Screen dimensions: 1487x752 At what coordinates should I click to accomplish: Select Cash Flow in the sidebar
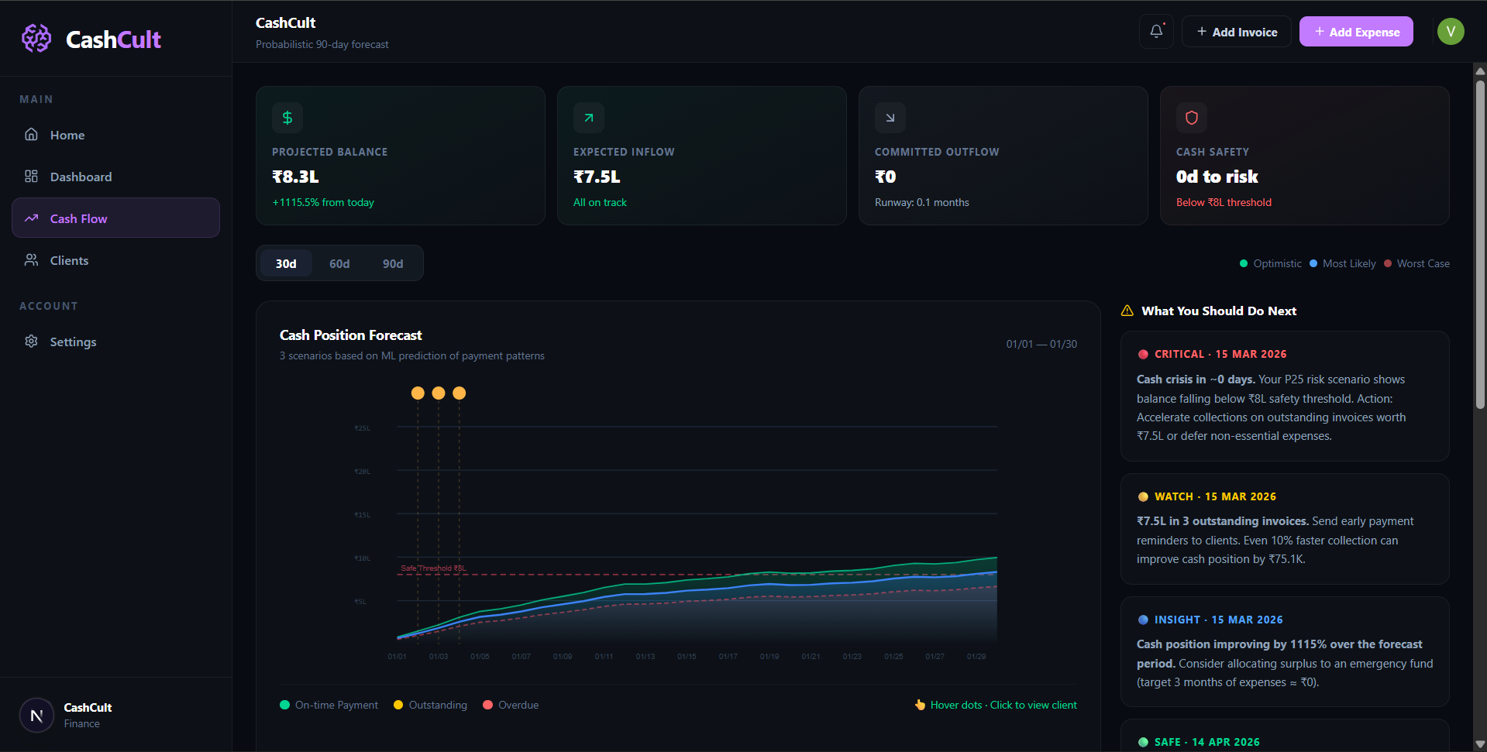pyautogui.click(x=115, y=218)
